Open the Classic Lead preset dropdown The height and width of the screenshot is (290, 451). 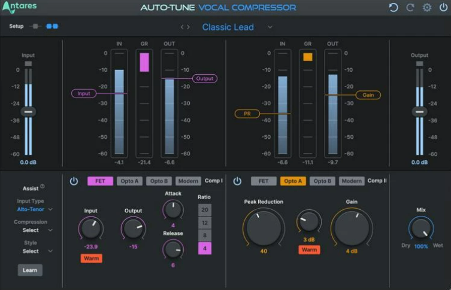click(x=270, y=27)
